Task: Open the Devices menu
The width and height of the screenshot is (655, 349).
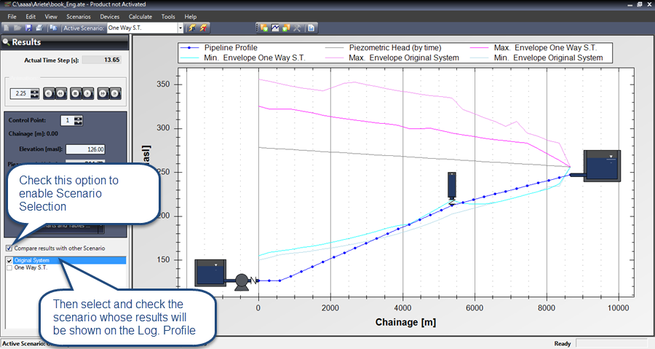Action: (110, 16)
